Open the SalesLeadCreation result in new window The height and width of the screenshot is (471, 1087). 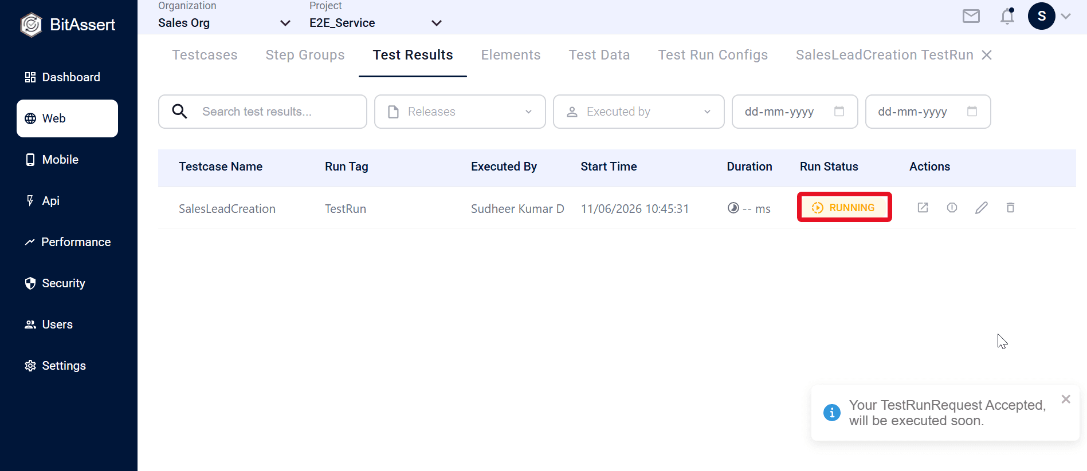[923, 208]
